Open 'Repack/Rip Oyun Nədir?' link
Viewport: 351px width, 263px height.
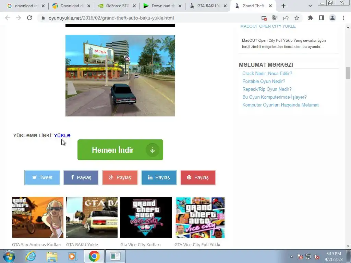[x=267, y=89]
